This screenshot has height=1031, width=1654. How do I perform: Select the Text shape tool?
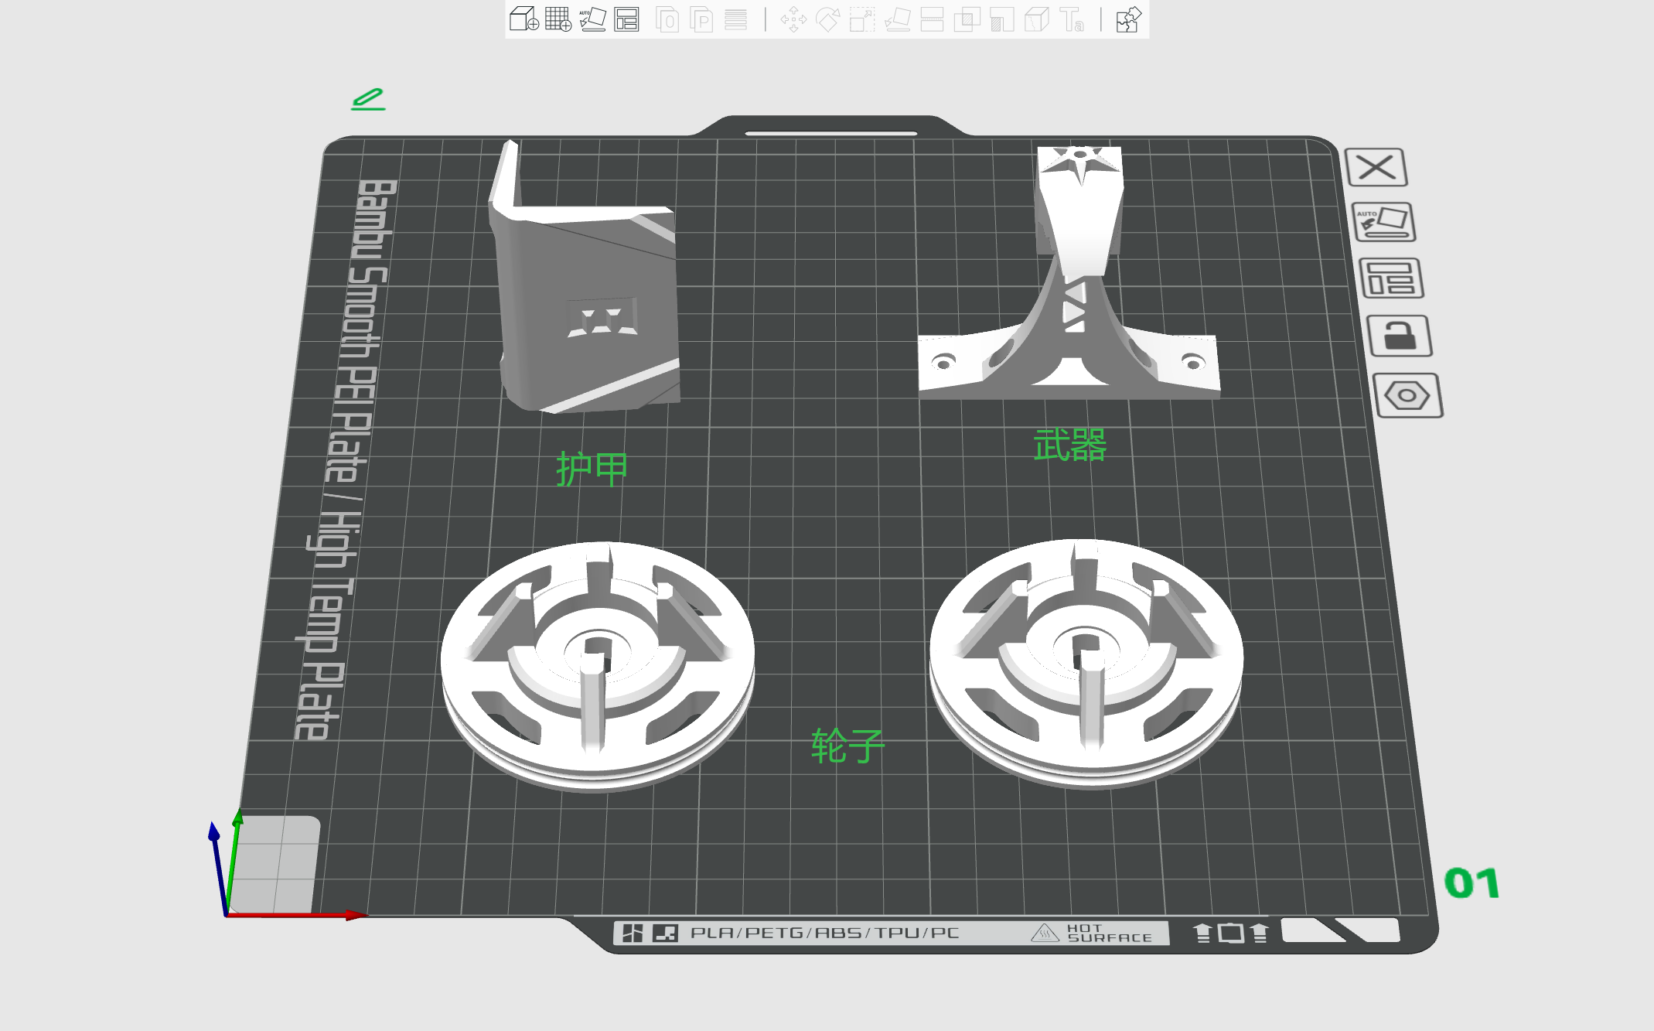pos(1072,19)
